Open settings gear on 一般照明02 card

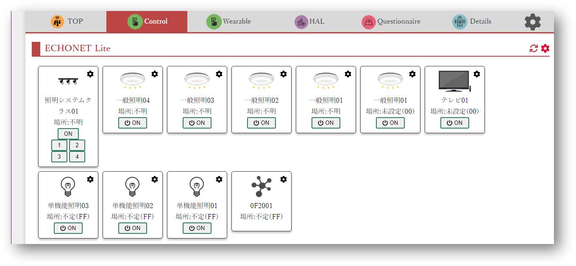click(284, 74)
